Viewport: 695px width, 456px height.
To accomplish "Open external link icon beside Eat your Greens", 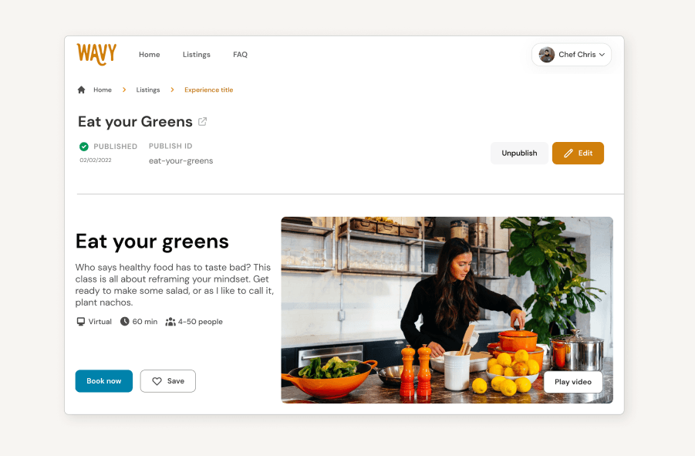I will [203, 121].
